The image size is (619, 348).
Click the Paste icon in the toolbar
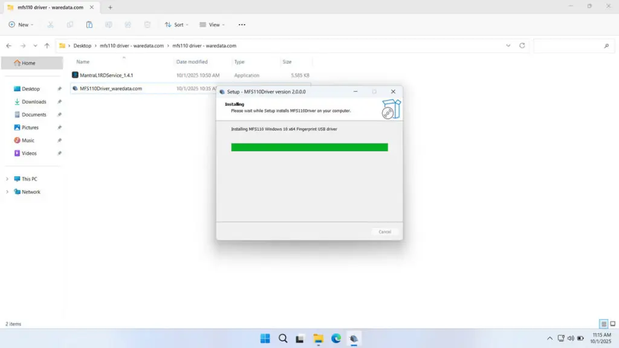(x=89, y=25)
